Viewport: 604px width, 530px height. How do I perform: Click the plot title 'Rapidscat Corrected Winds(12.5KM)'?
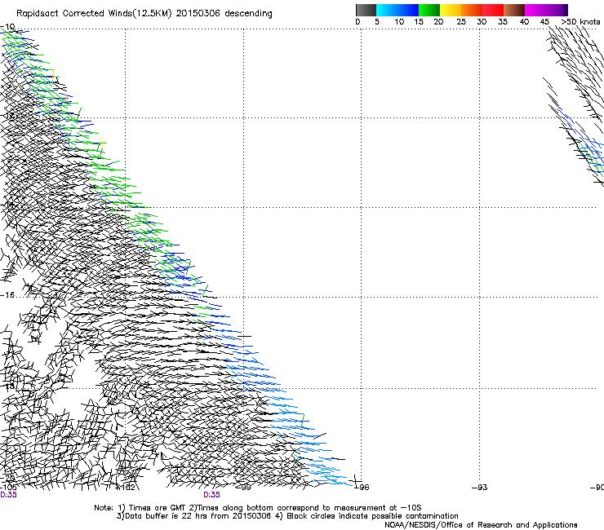click(x=94, y=14)
